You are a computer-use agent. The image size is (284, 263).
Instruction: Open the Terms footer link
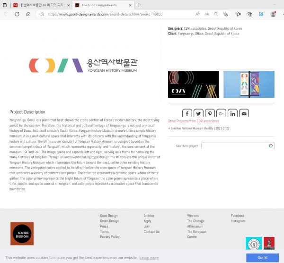coord(104,231)
